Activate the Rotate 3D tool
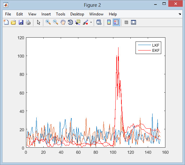Viewport: 185px width, 165px height. pyautogui.click(x=70, y=22)
